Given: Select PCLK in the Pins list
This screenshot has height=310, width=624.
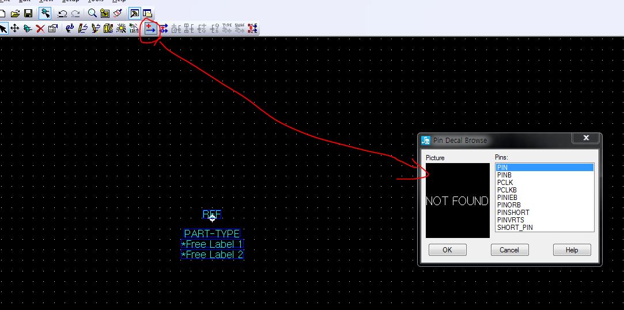Looking at the screenshot, I should (505, 183).
